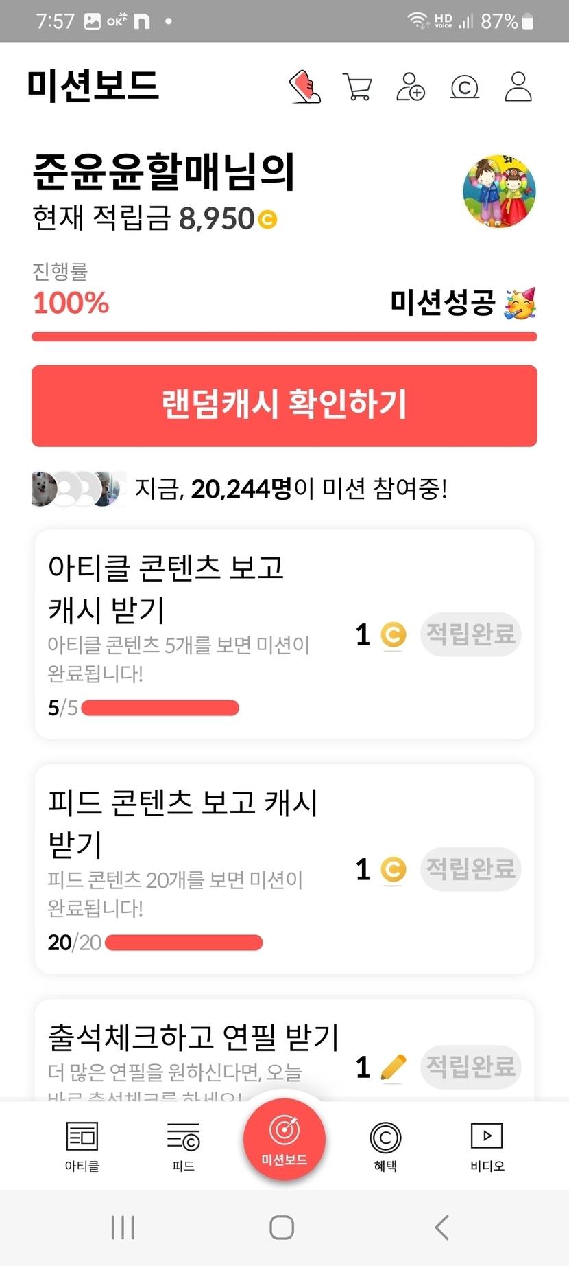The width and height of the screenshot is (569, 1266).
Task: Open the 비디오 tab
Action: pos(487,1145)
